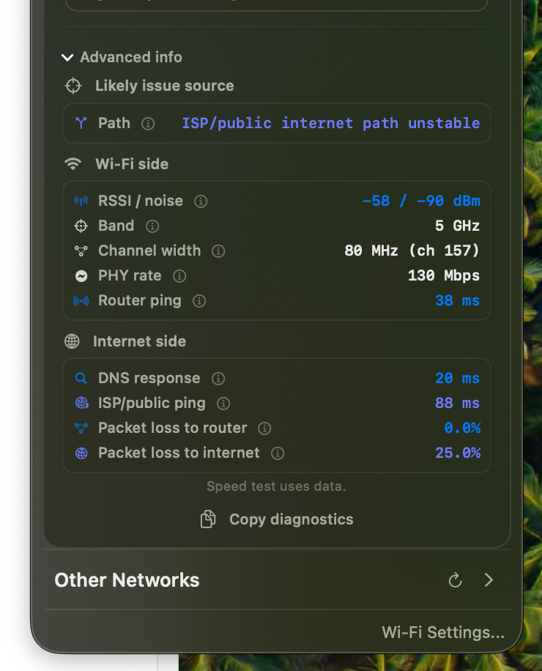Viewport: 542px width, 671px height.
Task: Click the RSSI / noise antenna icon
Action: [x=81, y=200]
